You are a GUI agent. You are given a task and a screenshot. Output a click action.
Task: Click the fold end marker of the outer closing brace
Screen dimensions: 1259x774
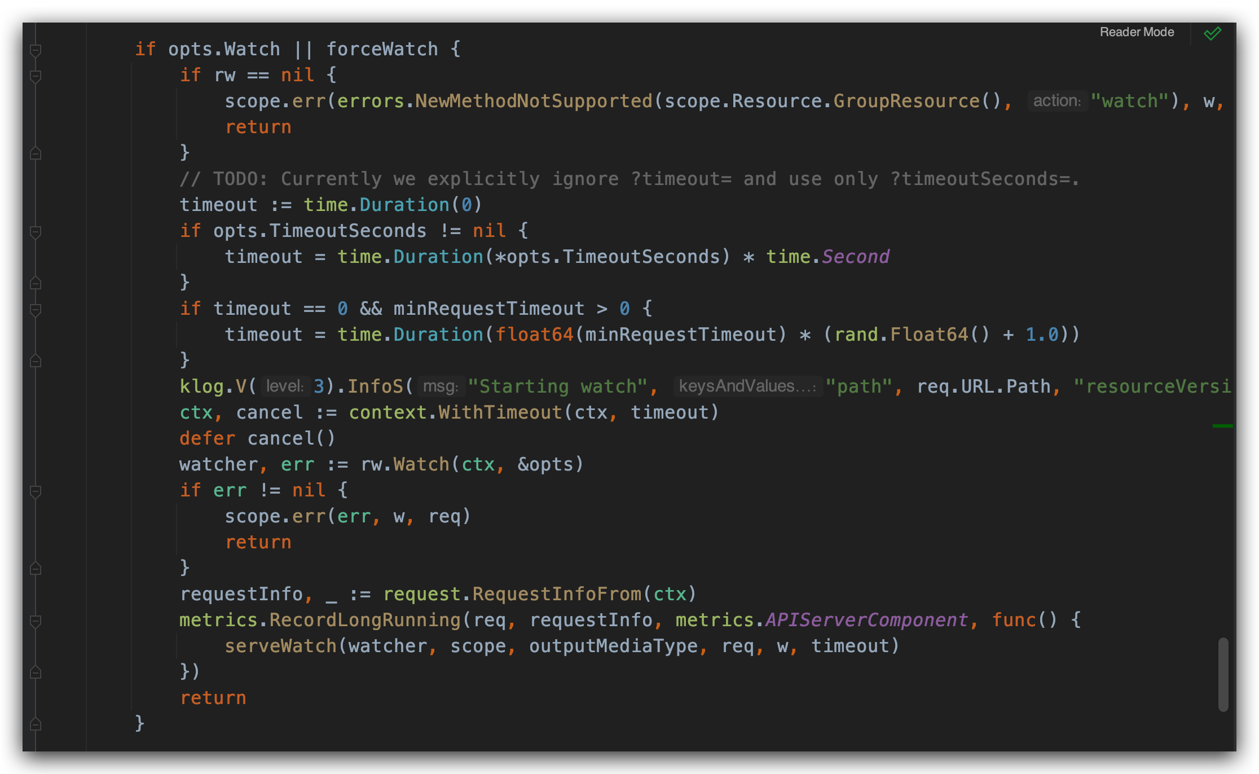(36, 724)
